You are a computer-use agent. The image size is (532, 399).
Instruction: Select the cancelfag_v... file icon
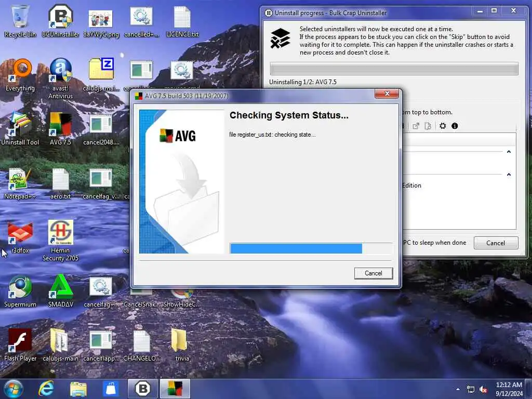point(101,183)
